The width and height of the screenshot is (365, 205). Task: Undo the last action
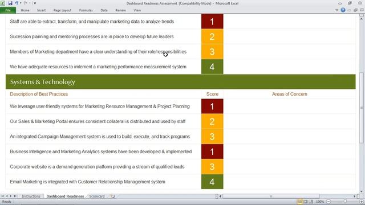tap(17, 3)
